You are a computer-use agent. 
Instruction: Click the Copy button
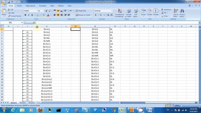click(11, 13)
